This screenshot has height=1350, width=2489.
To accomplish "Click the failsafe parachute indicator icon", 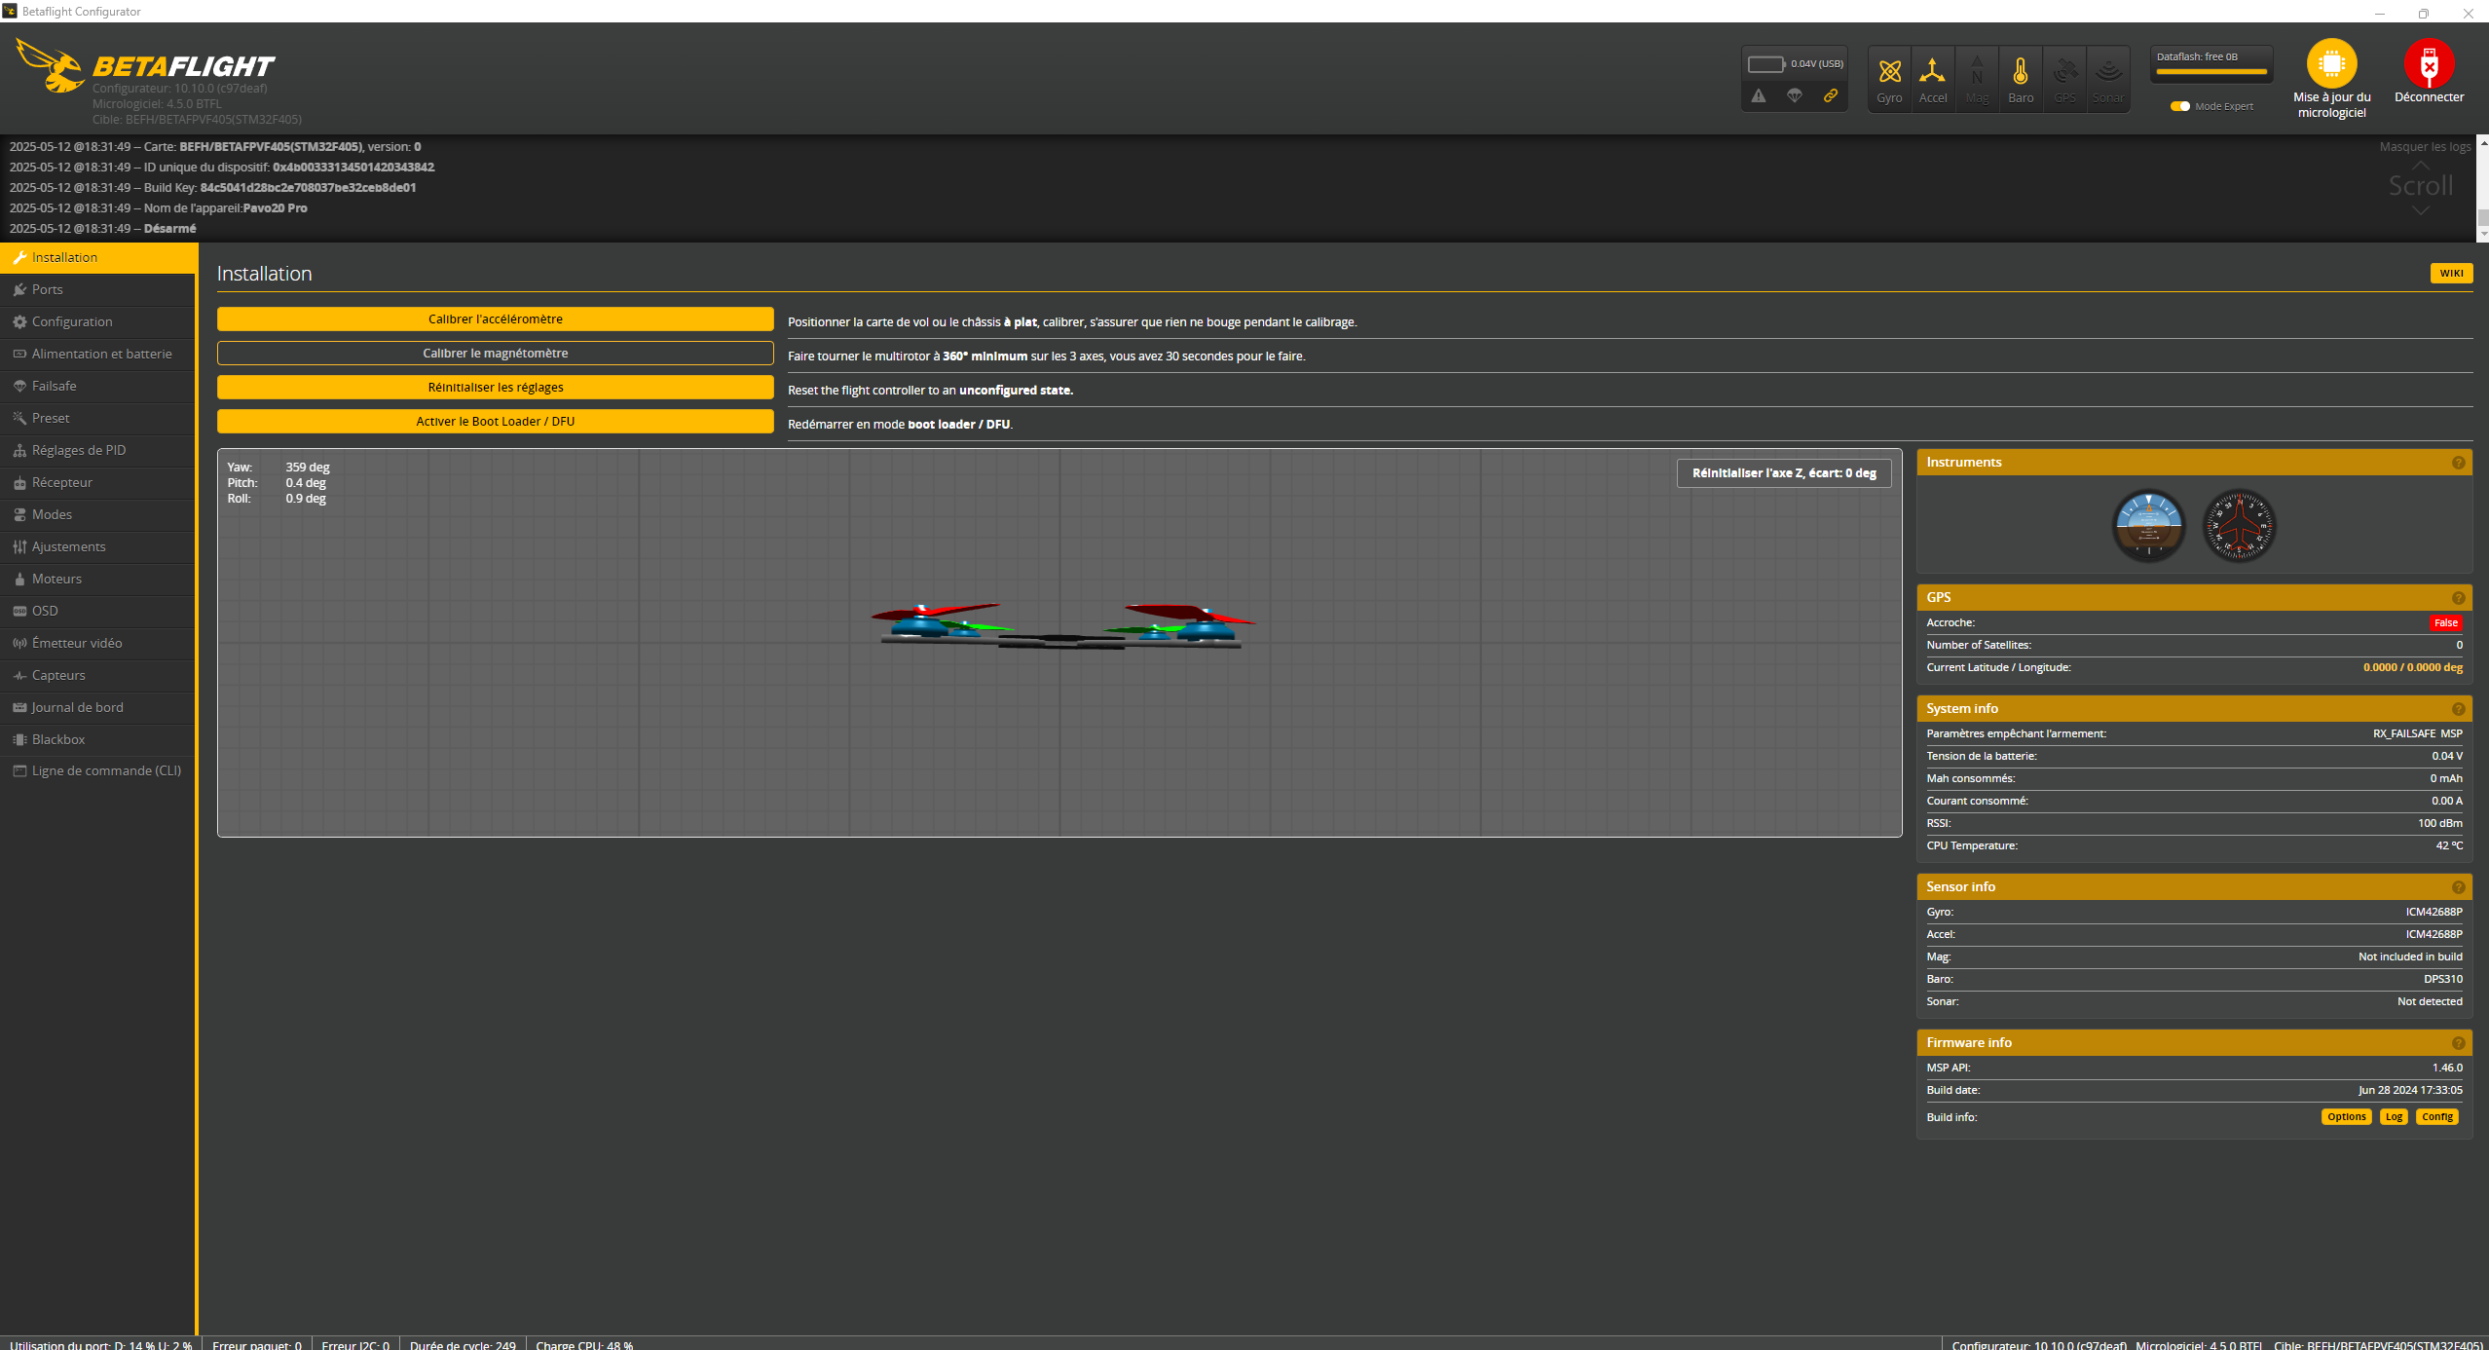I will coord(1795,95).
